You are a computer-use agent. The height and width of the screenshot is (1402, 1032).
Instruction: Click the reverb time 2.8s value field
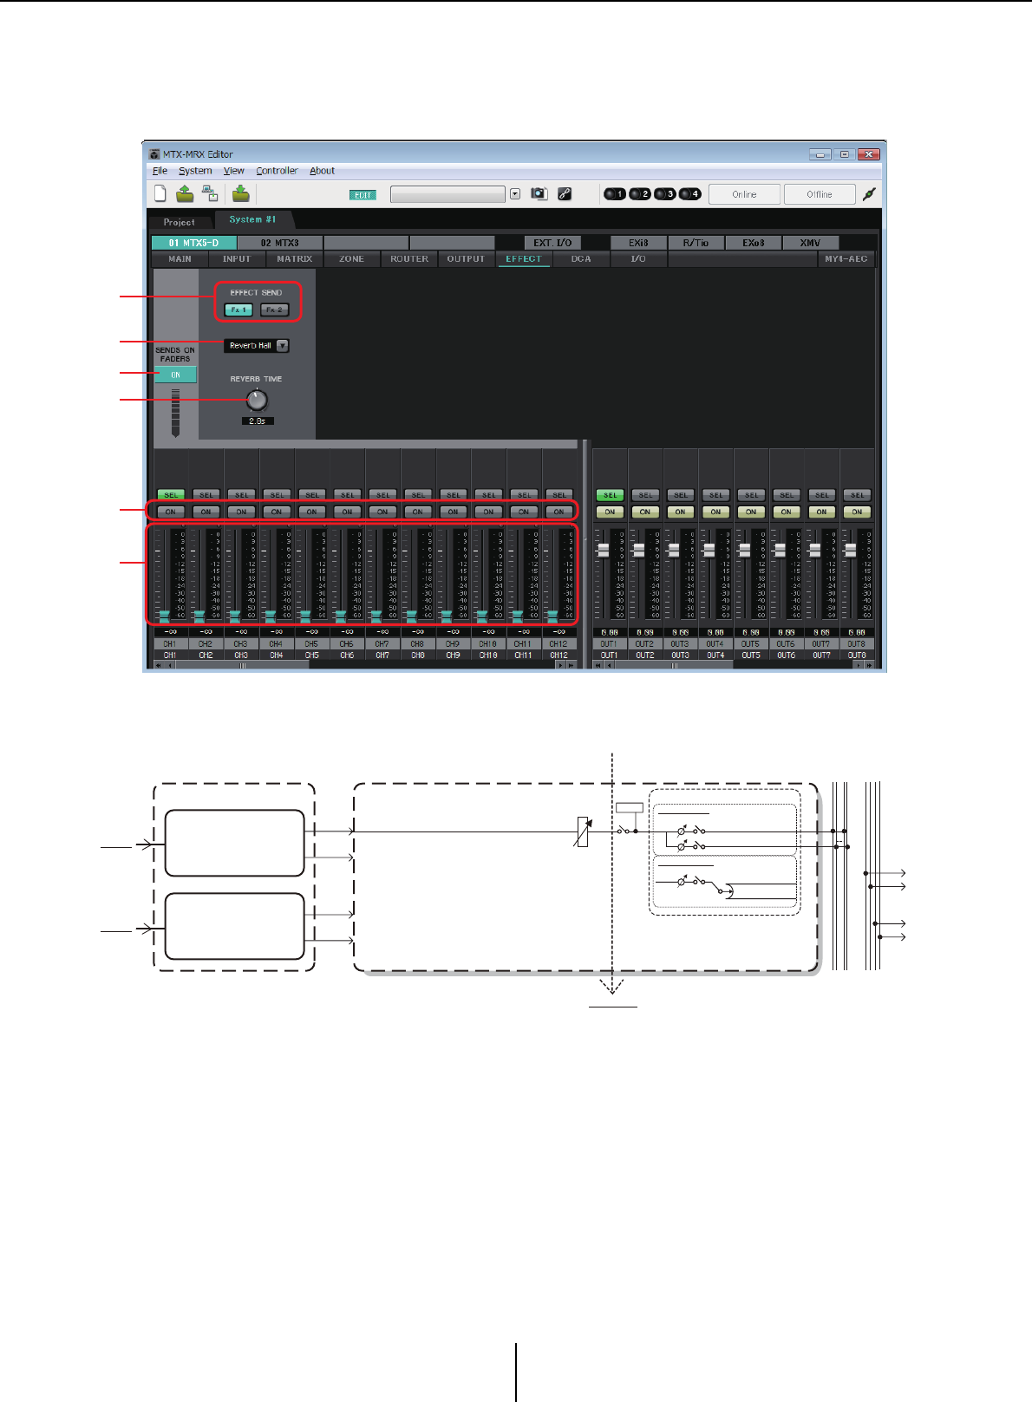258,421
